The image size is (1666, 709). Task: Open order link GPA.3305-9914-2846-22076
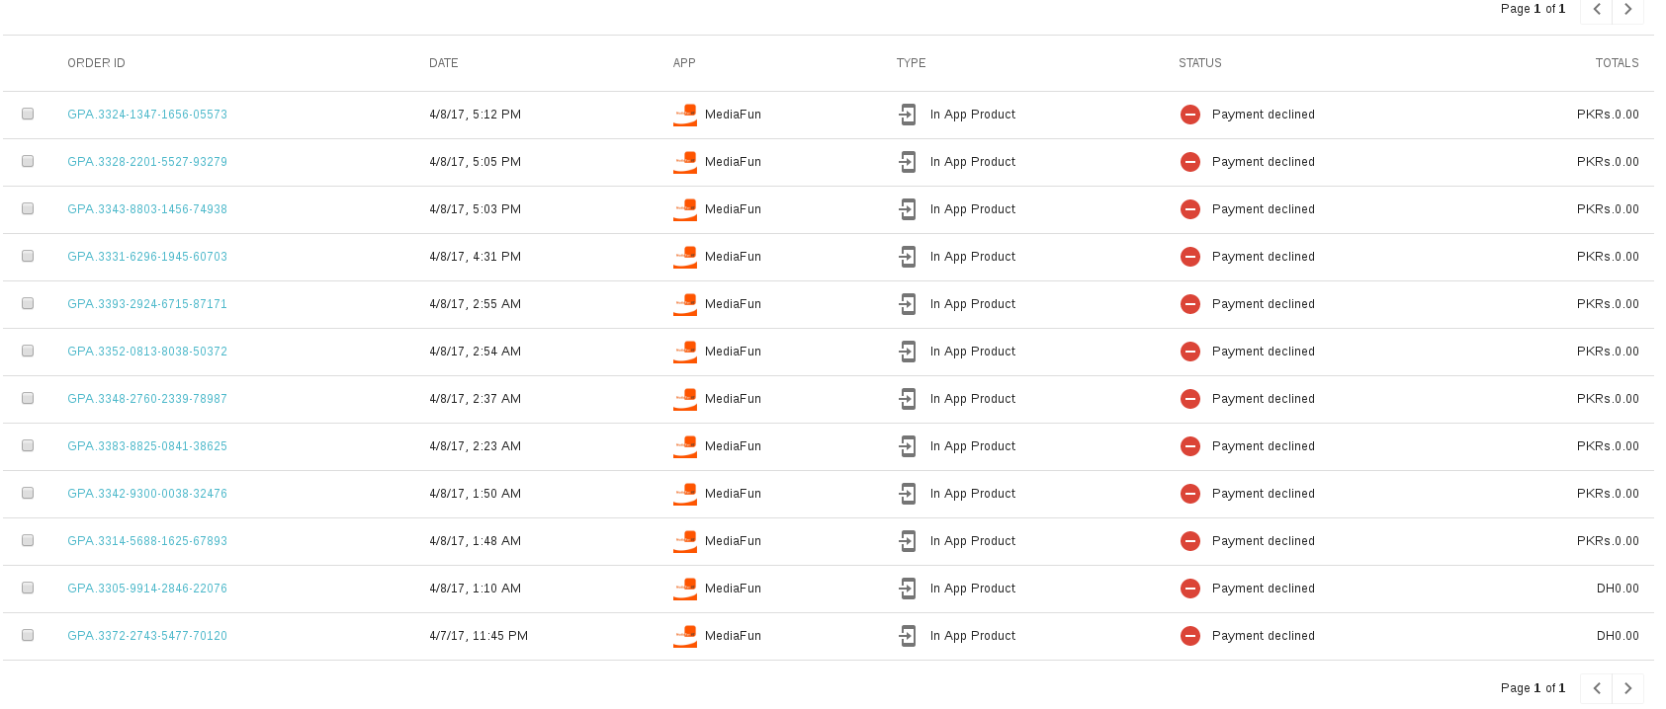(147, 589)
